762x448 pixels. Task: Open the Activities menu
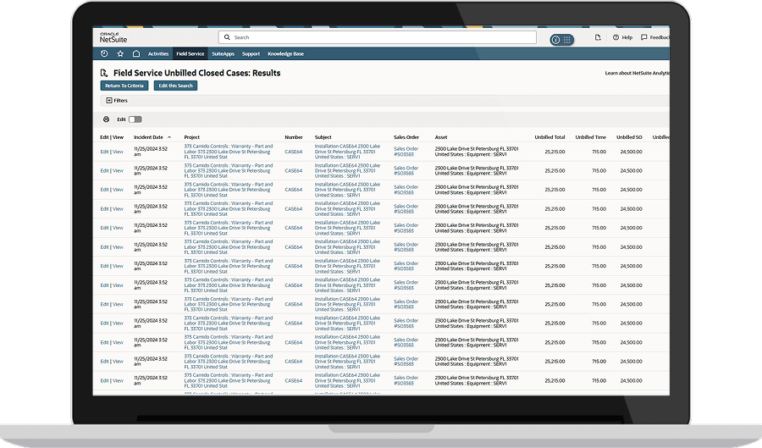pos(158,54)
